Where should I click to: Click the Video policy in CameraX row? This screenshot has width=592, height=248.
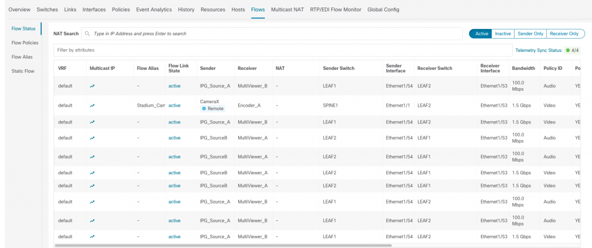[x=549, y=106]
